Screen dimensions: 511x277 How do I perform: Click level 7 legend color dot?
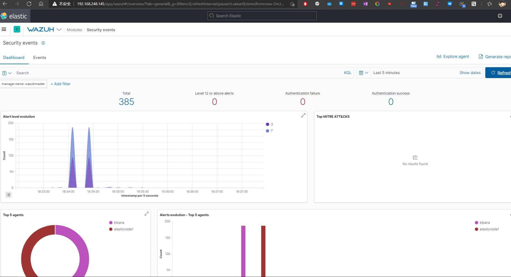click(x=268, y=131)
